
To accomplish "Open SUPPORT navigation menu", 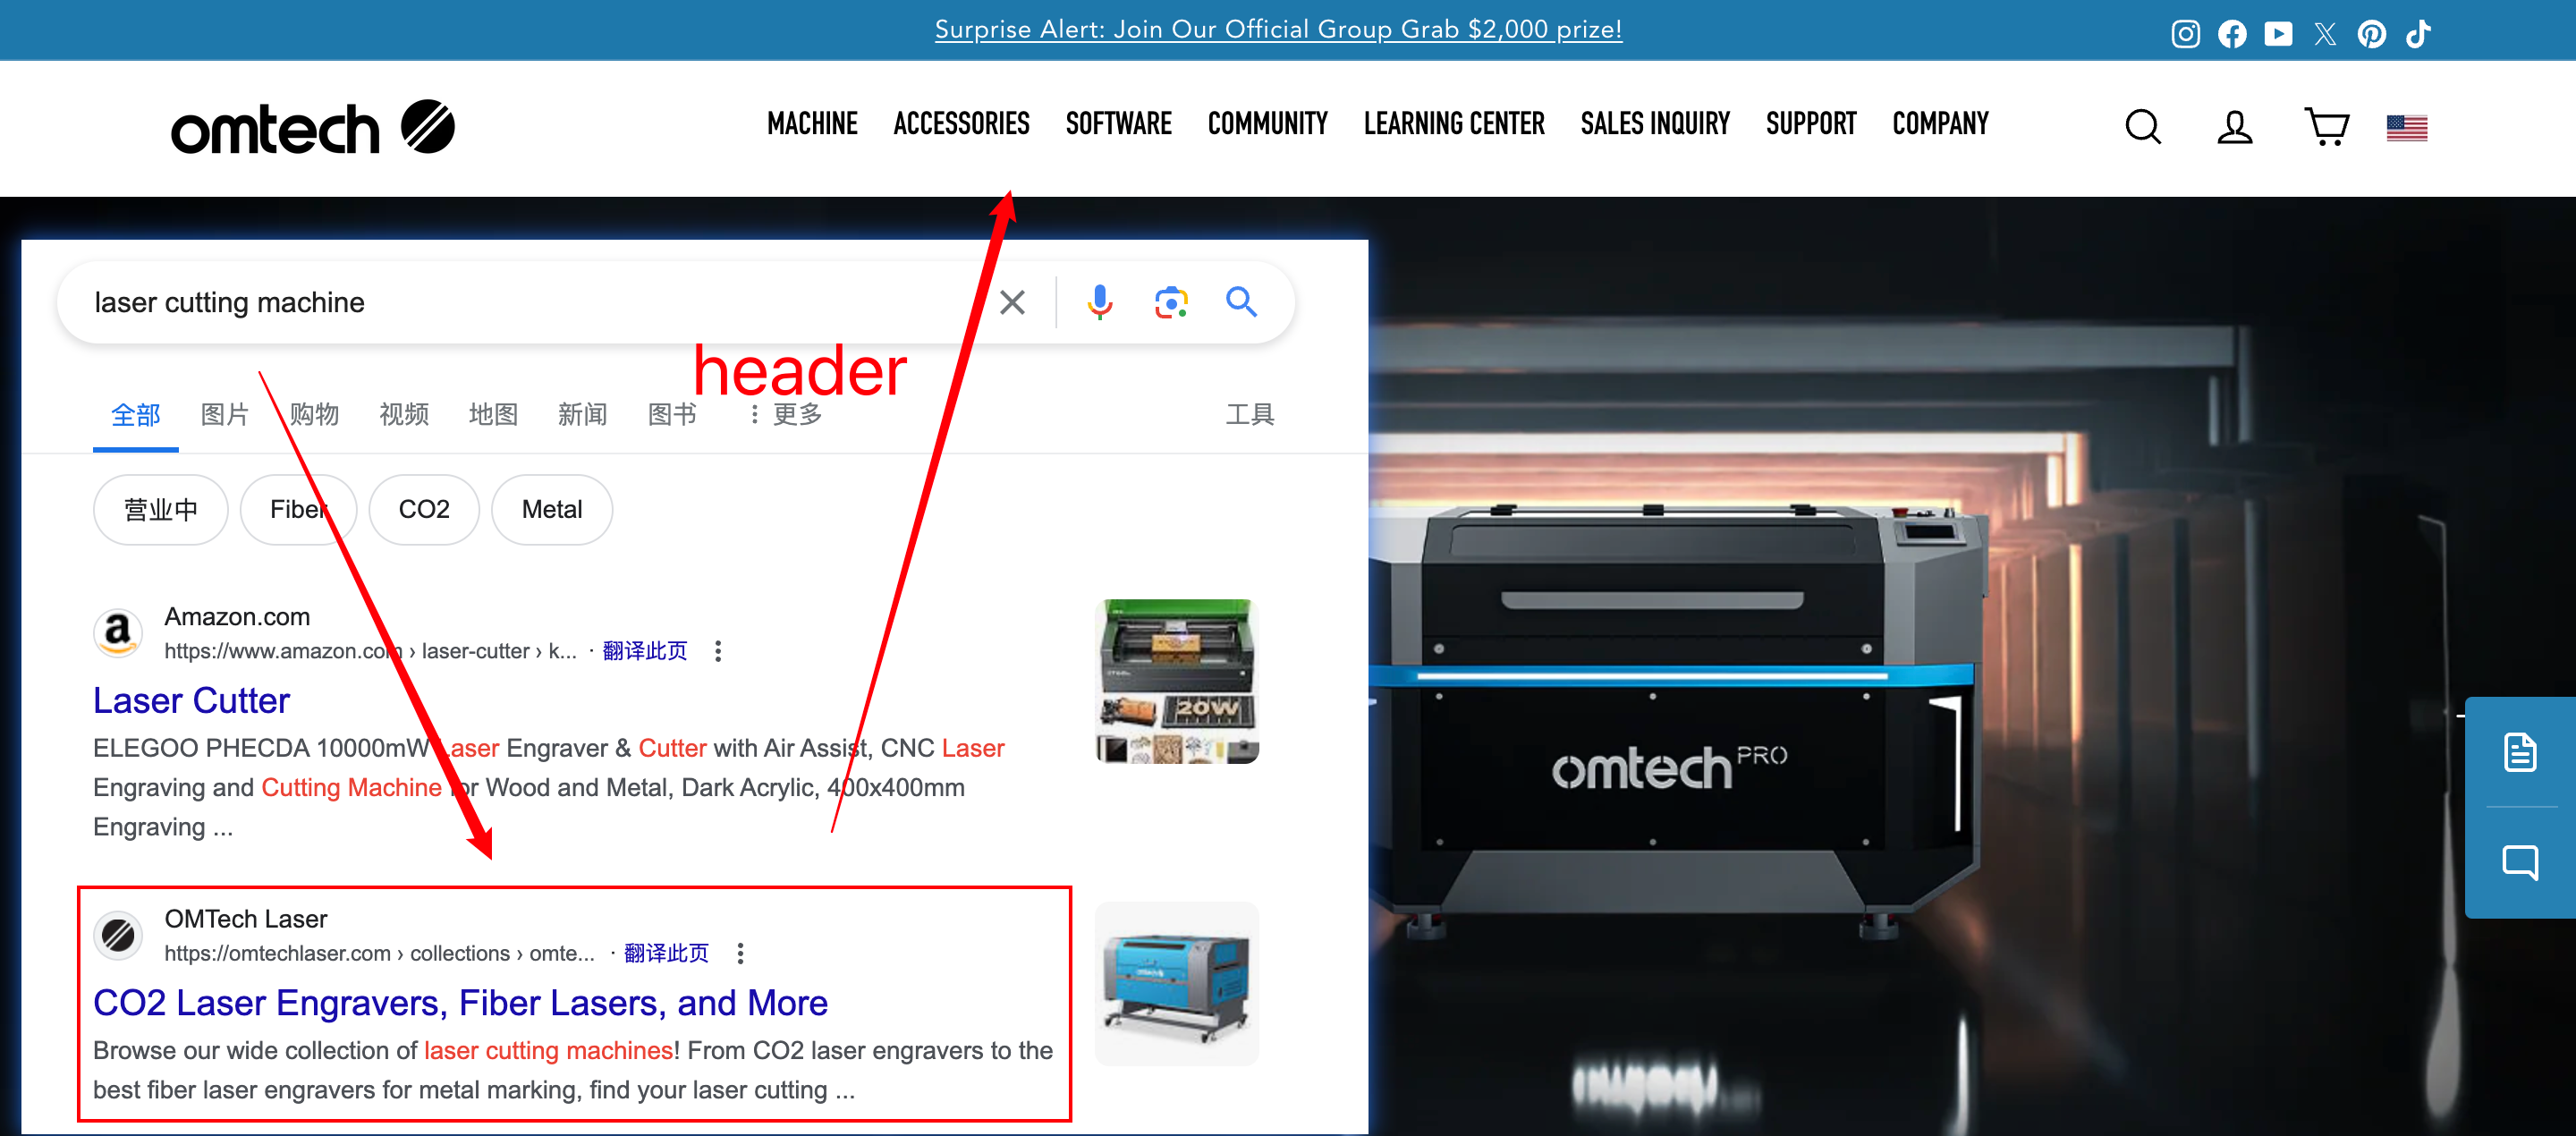I will [x=1811, y=124].
